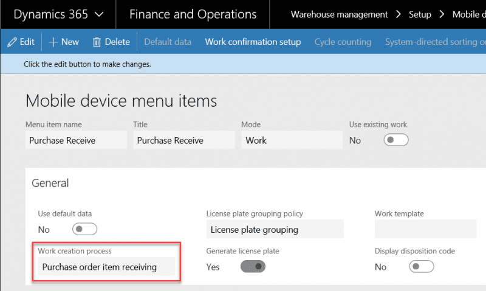Open Cycle counting menu item
The width and height of the screenshot is (486, 291).
tap(343, 42)
